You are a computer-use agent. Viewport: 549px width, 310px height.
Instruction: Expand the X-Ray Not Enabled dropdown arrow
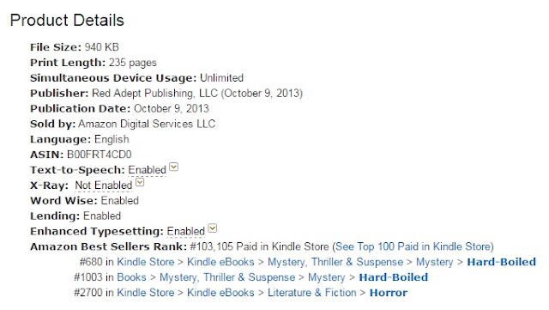pos(140,182)
